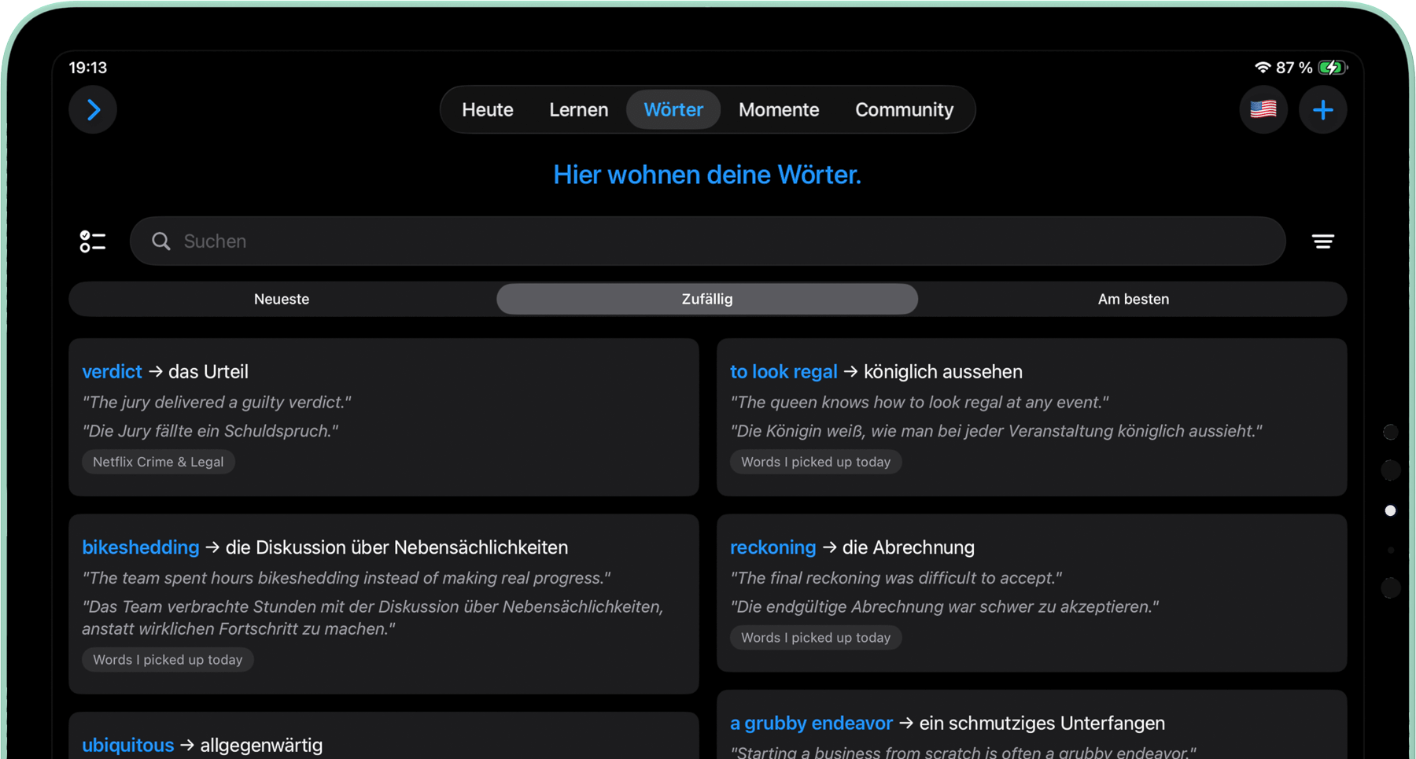Keep Zufällig selected in the segmented control

click(x=706, y=299)
